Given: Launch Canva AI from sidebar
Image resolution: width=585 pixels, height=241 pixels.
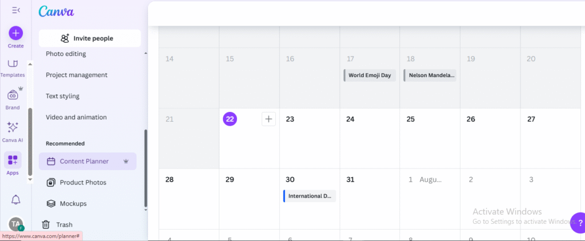Looking at the screenshot, I should coord(13,132).
